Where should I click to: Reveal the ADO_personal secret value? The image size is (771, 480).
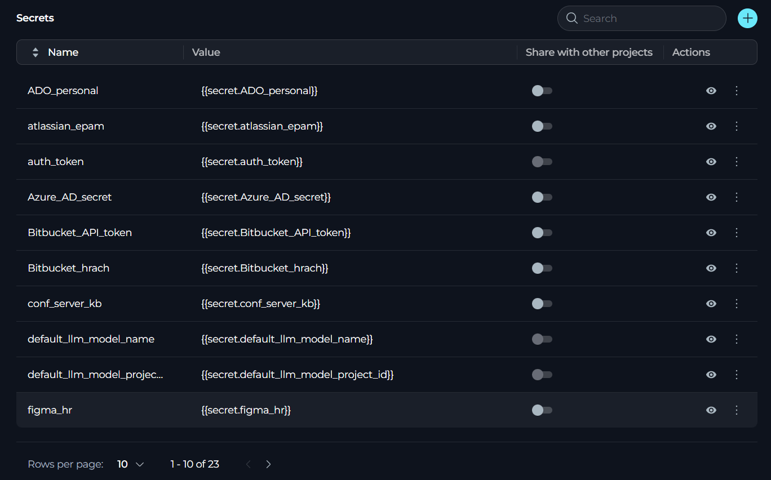coord(711,91)
